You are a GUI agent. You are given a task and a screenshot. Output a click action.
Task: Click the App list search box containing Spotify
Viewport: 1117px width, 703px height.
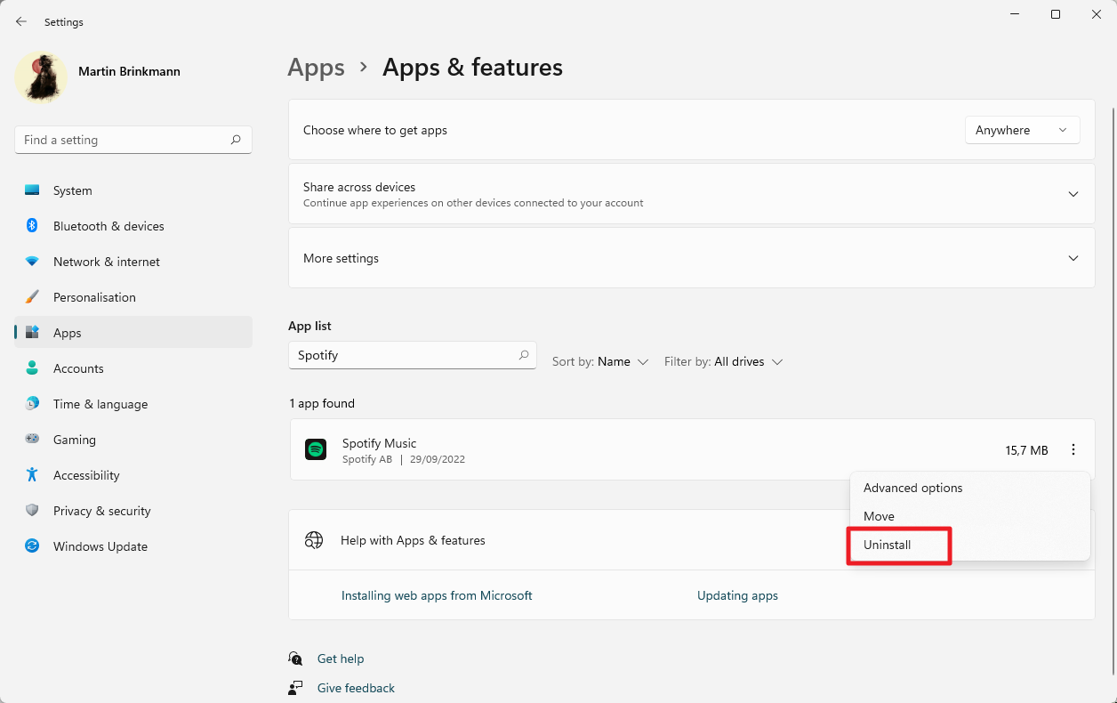[412, 355]
